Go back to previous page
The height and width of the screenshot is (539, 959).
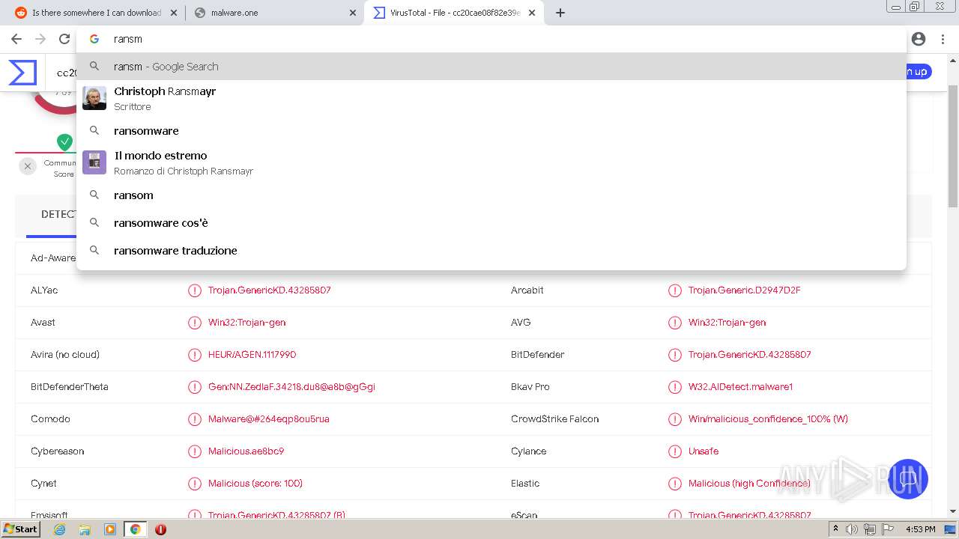(16, 39)
